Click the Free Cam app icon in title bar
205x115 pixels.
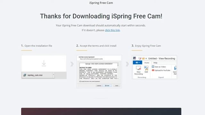tap(135, 58)
